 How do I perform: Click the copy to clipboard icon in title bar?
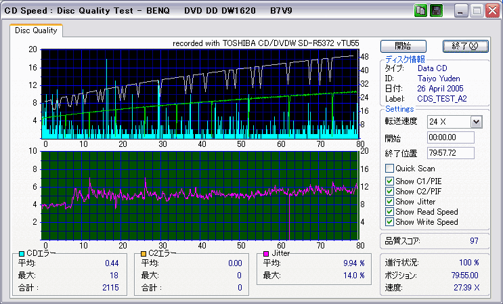coord(421,11)
